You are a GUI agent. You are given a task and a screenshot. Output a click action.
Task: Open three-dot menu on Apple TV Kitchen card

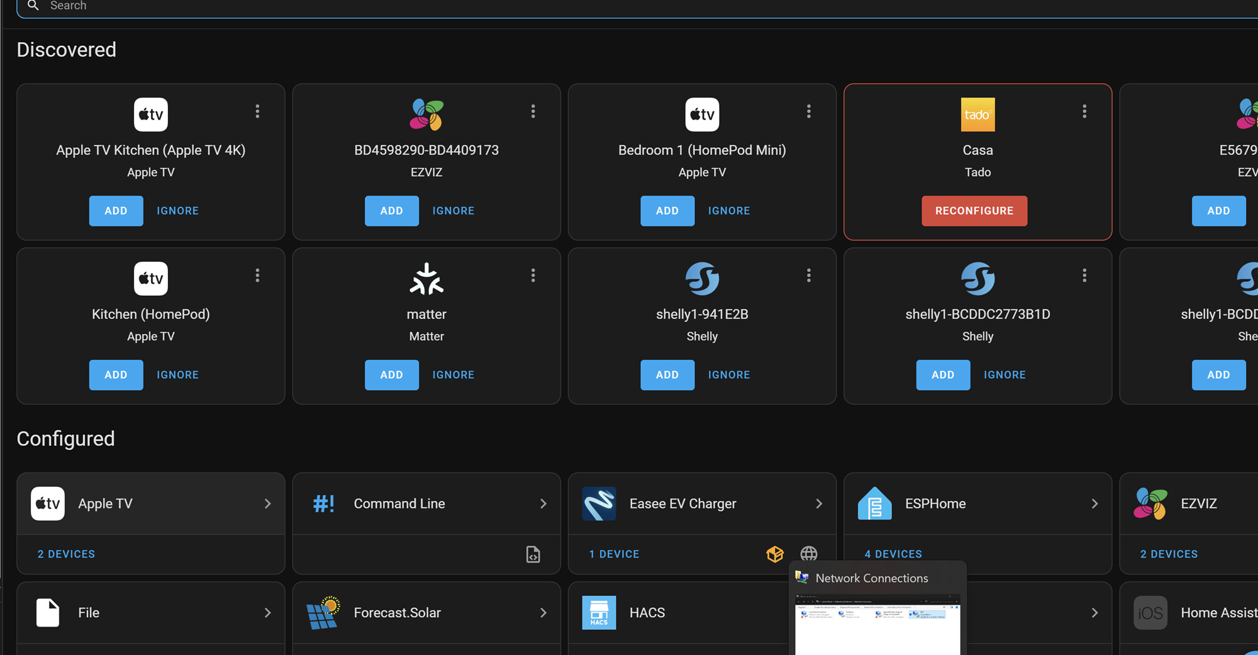[x=257, y=111]
